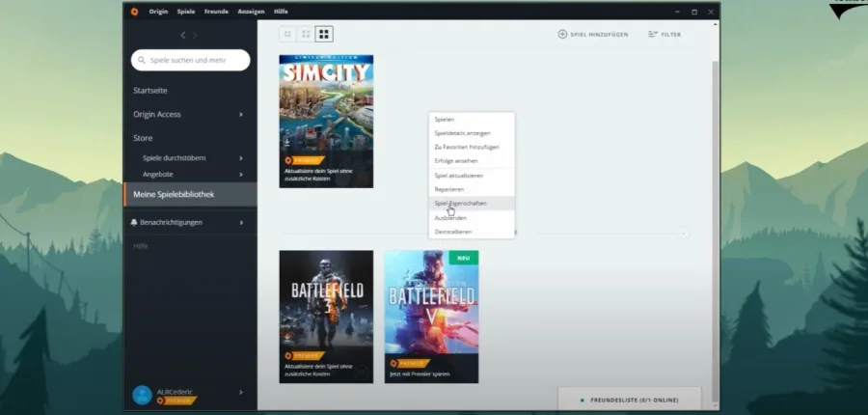Open the ALRCederic account menu arrow
Screen dimensions: 868x415
coord(241,392)
